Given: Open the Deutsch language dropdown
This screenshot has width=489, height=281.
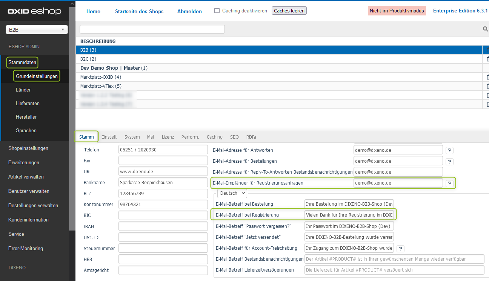Looking at the screenshot, I should (232, 193).
